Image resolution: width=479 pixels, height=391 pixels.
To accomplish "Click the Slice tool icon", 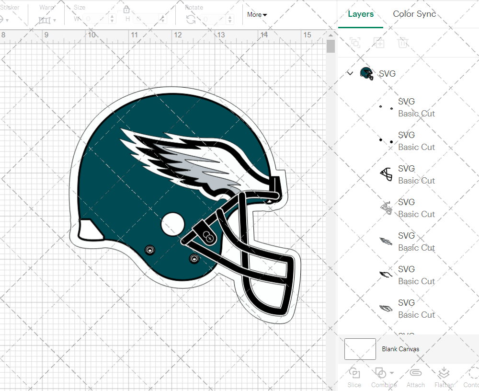I will pyautogui.click(x=354, y=373).
